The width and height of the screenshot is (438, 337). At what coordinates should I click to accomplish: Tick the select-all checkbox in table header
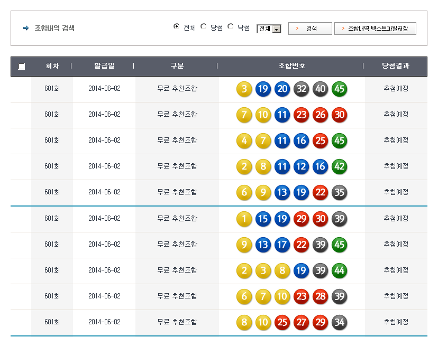22,67
